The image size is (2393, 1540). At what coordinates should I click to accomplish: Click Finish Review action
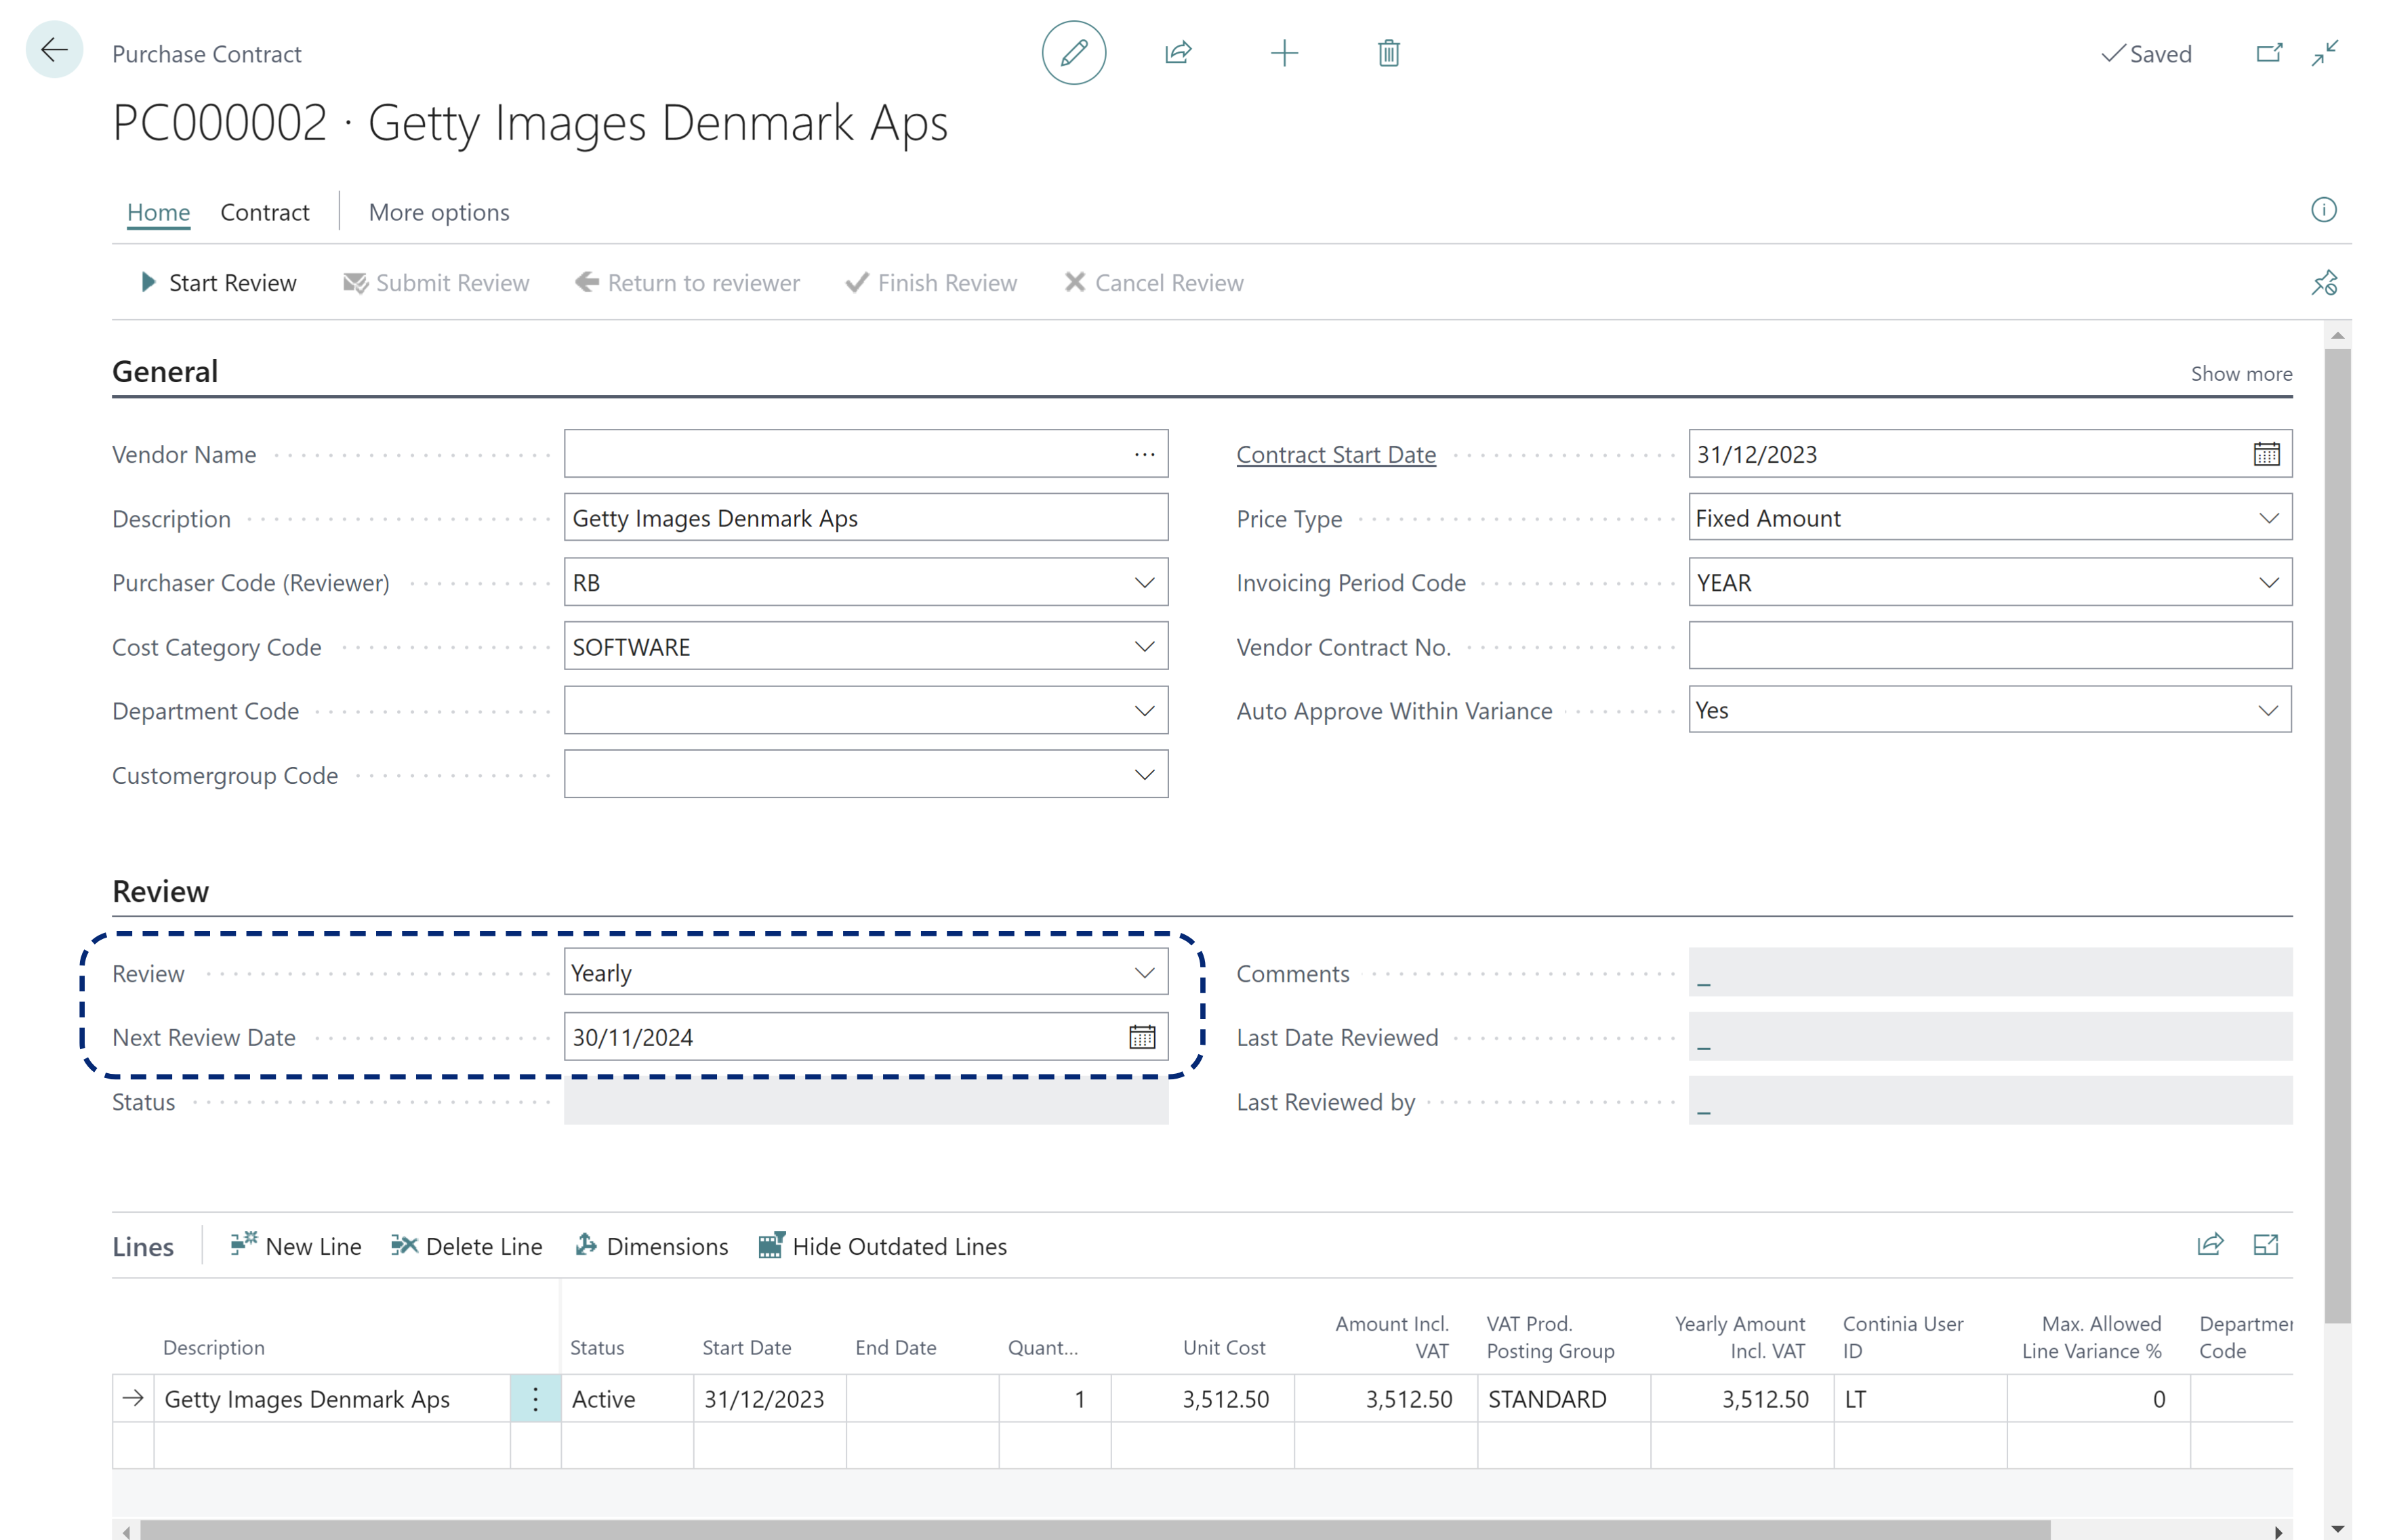931,283
